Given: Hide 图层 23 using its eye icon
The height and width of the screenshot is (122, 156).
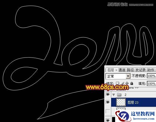Looking at the screenshot, I should click(108, 102).
